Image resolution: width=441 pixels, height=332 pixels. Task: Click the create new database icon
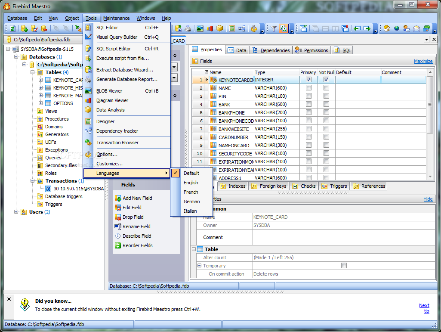pyautogui.click(x=25, y=28)
